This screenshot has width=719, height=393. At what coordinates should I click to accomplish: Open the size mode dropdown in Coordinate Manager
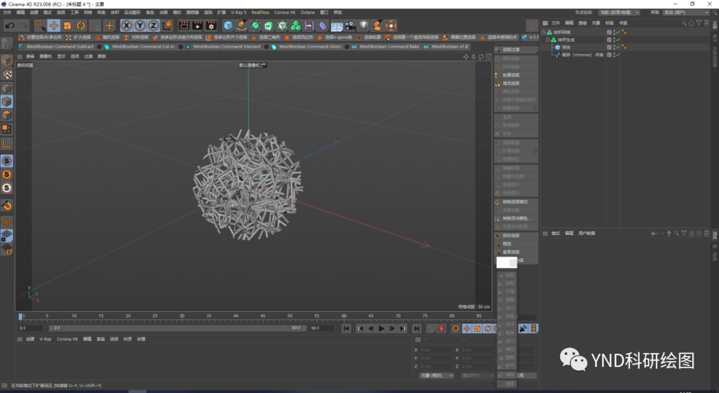click(x=477, y=375)
